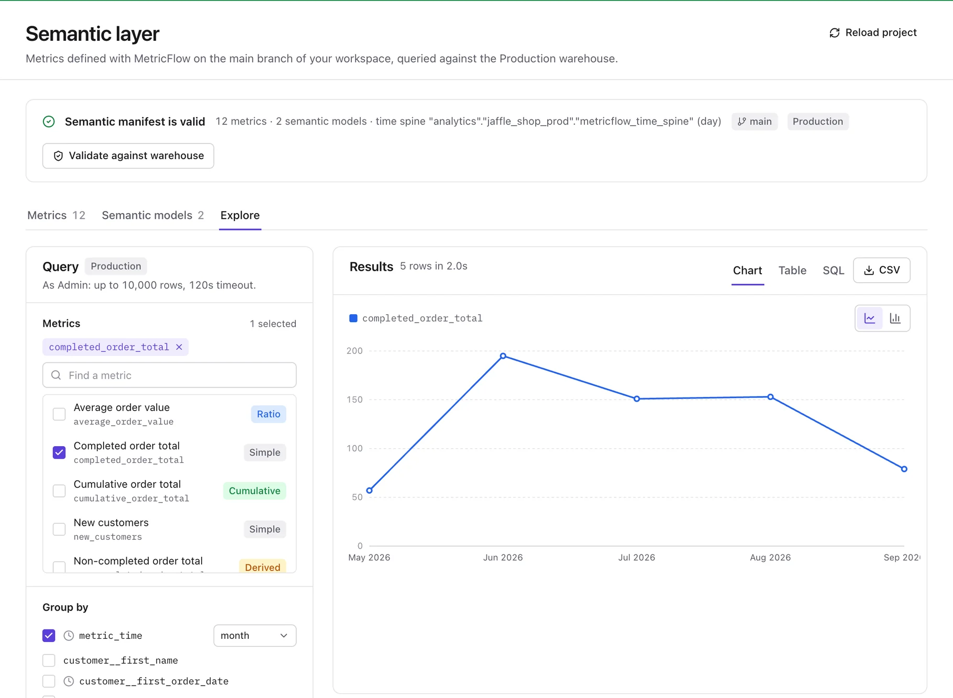Click the 'Semantic manifest is valid' text
Viewport: 953px width, 698px height.
135,121
